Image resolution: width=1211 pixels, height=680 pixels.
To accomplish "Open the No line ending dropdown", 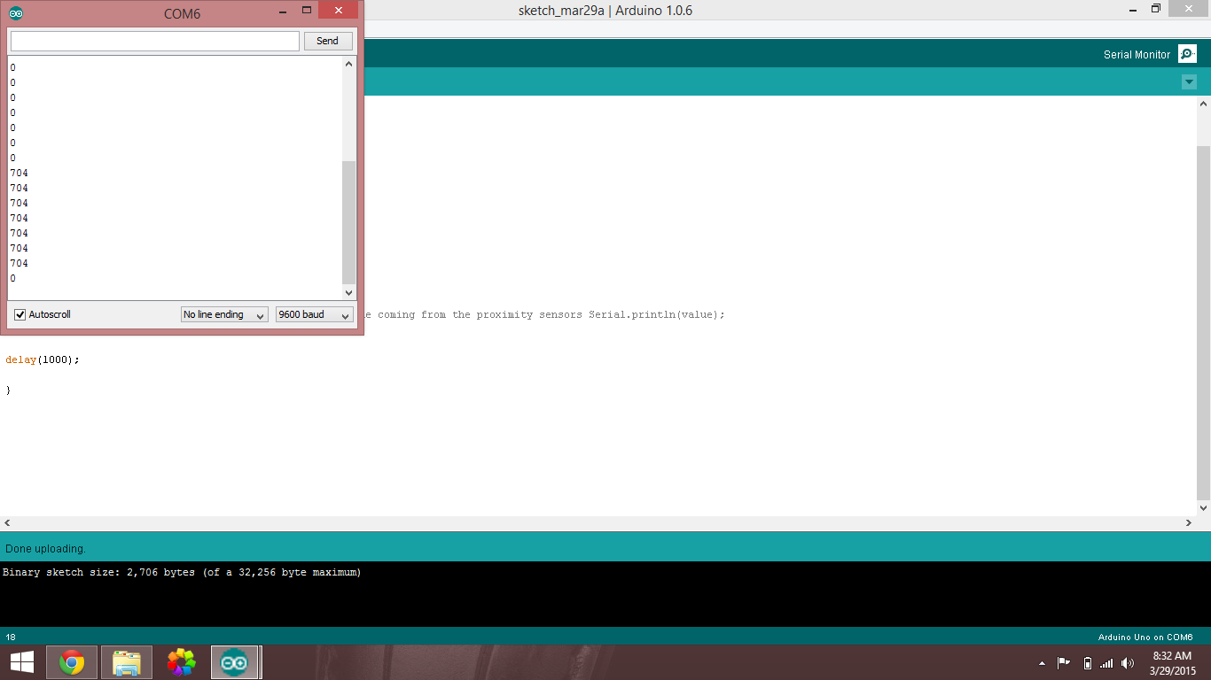I will click(224, 314).
